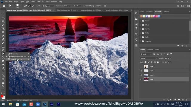Switch to The-Radiance document tab
The height and width of the screenshot is (107, 191).
(x=67, y=10)
